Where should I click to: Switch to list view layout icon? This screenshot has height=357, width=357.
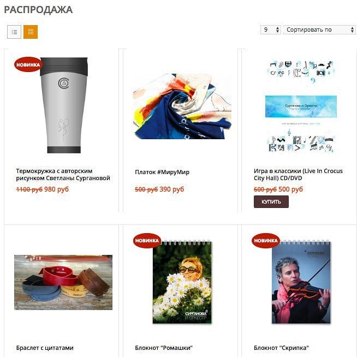[x=14, y=32]
